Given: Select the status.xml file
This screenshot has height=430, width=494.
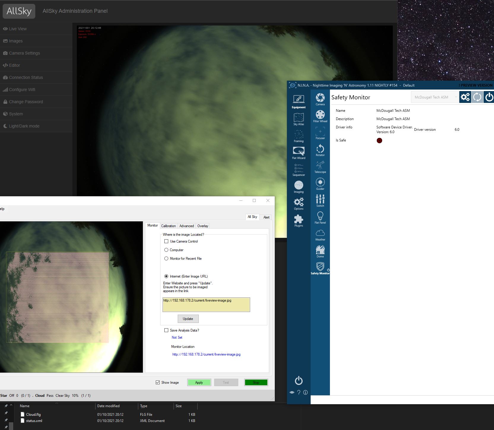Looking at the screenshot, I should (34, 421).
